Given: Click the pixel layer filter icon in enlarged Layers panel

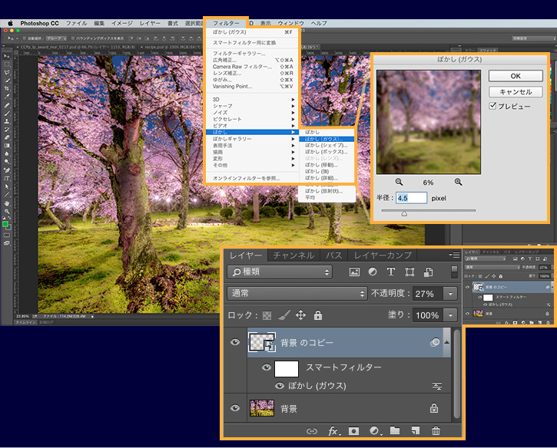Looking at the screenshot, I should (x=354, y=272).
